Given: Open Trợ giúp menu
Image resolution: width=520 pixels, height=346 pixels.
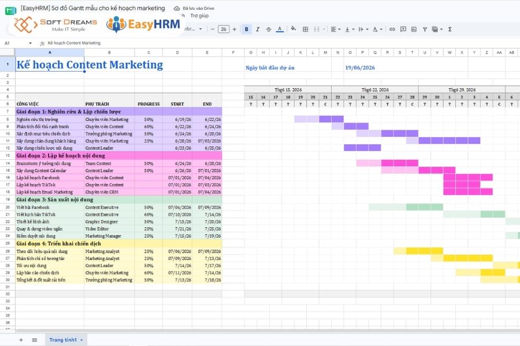Looking at the screenshot, I should (x=199, y=16).
